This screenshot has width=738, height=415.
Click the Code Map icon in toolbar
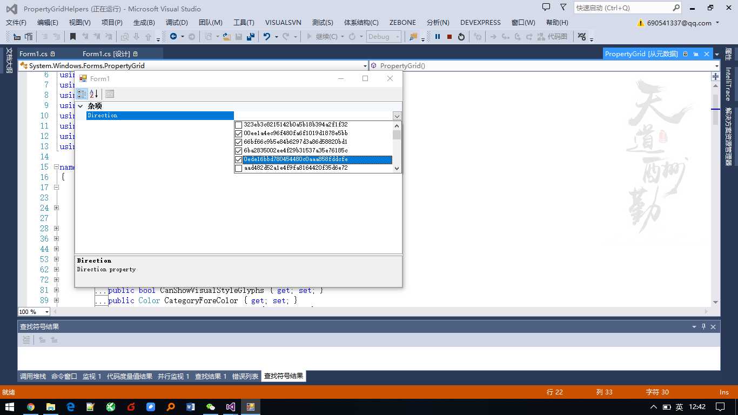point(541,37)
